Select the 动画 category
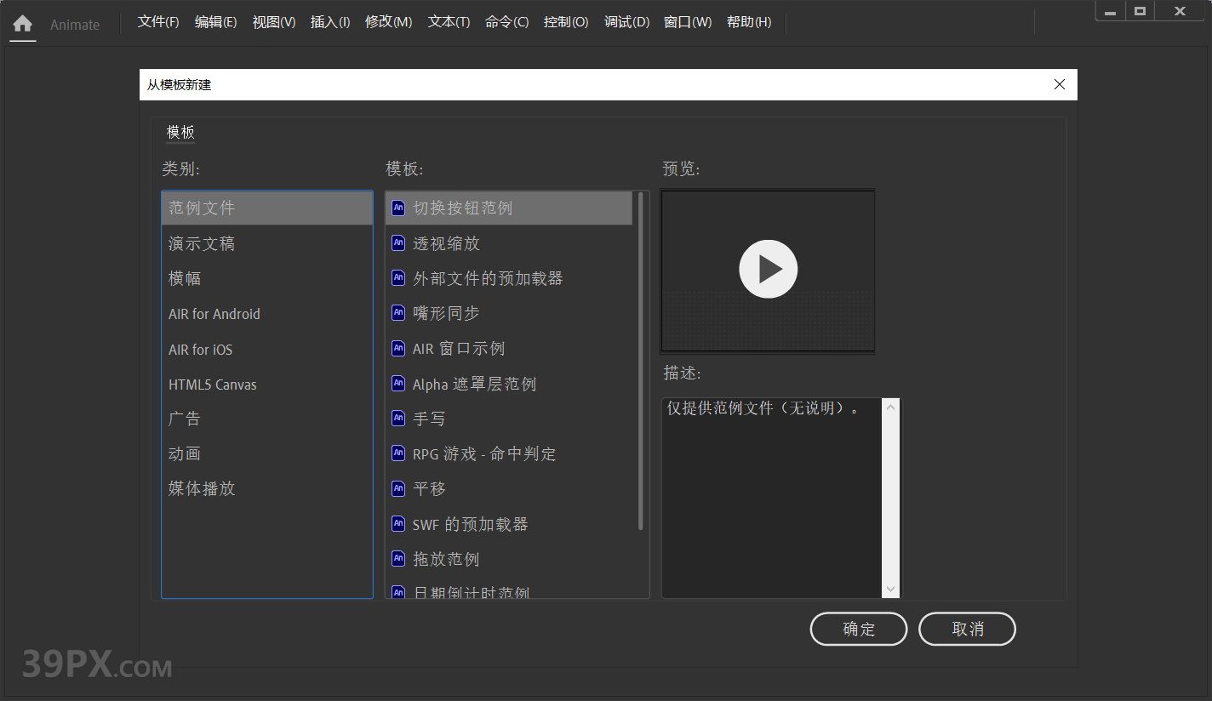 267,453
